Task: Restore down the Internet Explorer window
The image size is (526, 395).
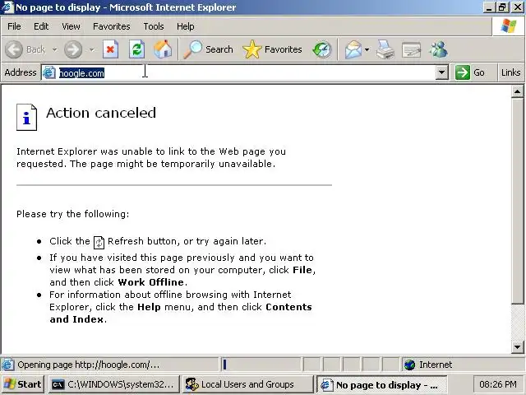Action: pyautogui.click(x=502, y=7)
